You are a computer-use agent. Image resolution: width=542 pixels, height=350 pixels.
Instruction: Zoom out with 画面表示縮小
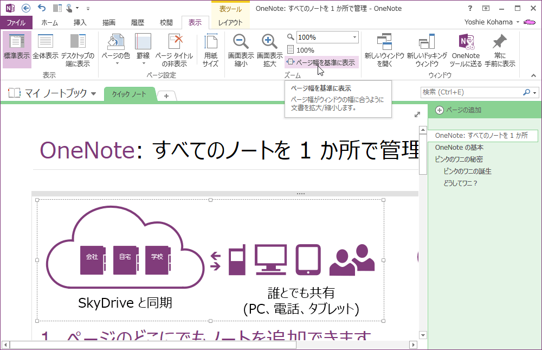(x=241, y=49)
